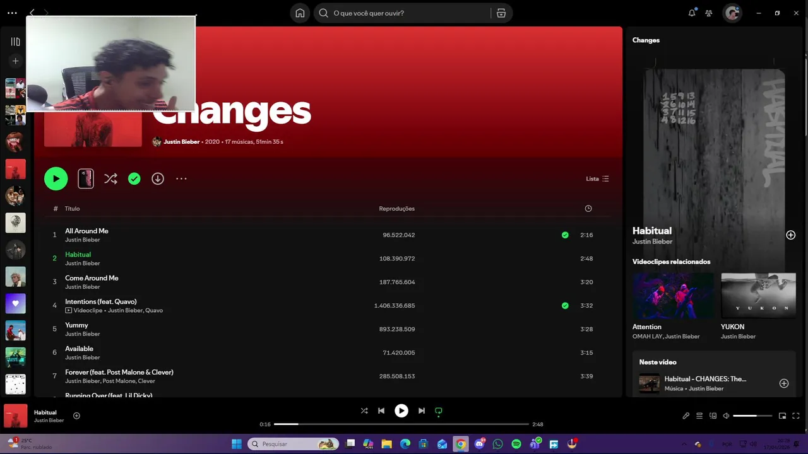
Task: Open the miniplayer icon
Action: coord(782,416)
